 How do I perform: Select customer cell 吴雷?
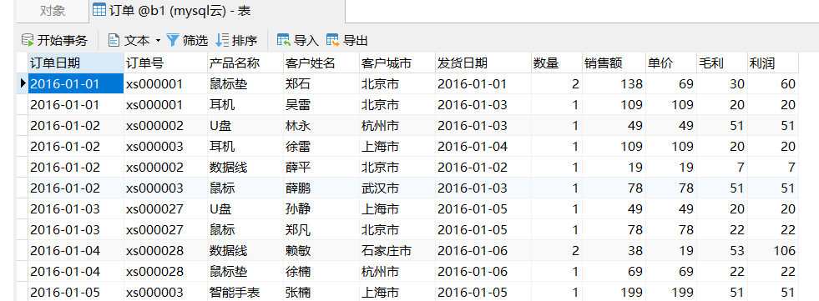321,105
